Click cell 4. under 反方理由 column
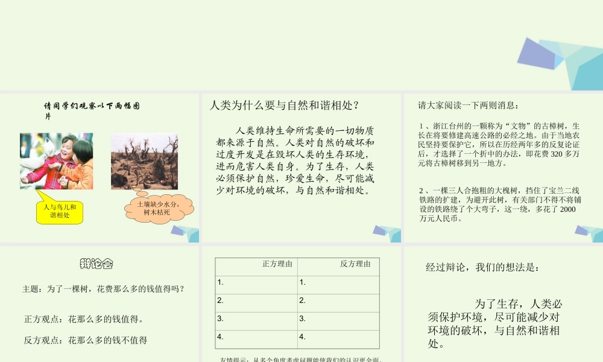603x362 pixels. pyautogui.click(x=338, y=339)
